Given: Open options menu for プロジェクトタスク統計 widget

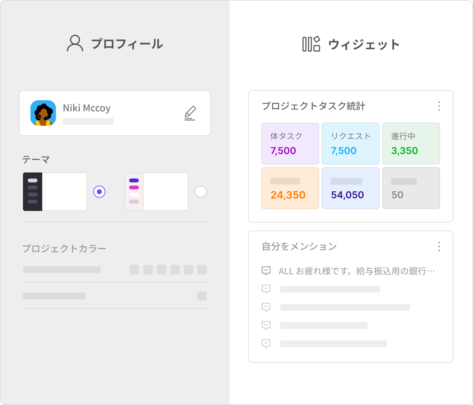Looking at the screenshot, I should pos(439,106).
